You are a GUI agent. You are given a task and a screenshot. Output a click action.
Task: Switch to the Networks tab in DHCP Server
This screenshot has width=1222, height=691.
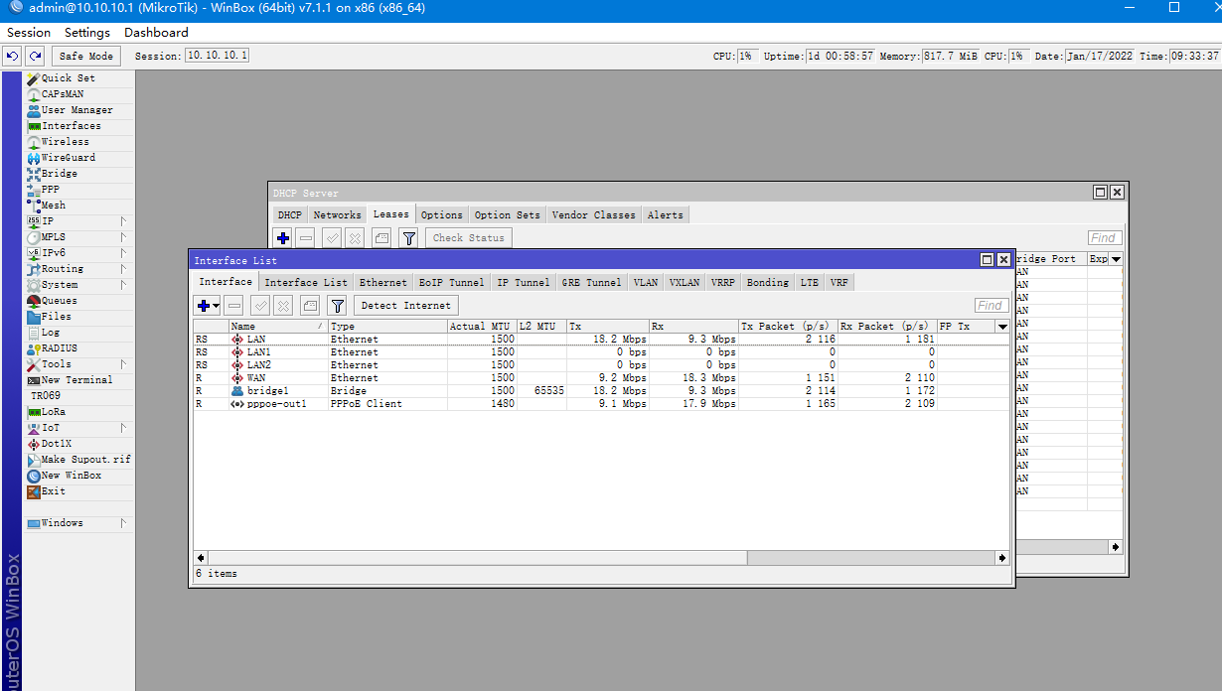[337, 214]
